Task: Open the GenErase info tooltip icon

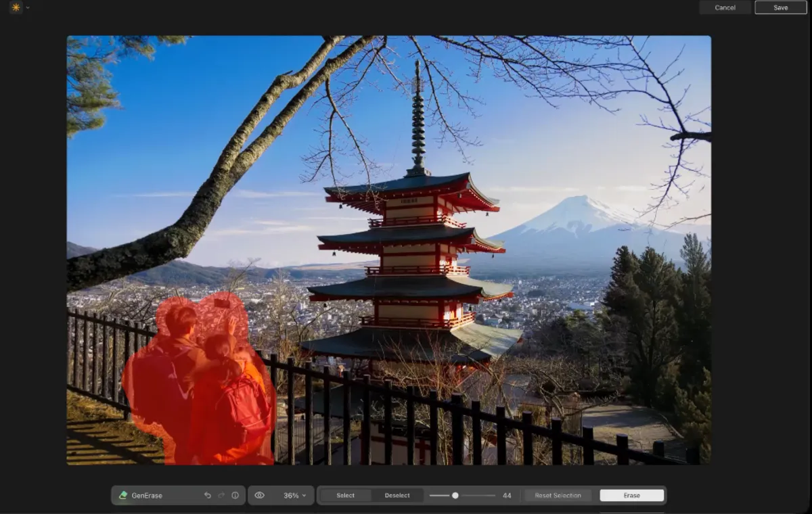Action: coord(235,495)
